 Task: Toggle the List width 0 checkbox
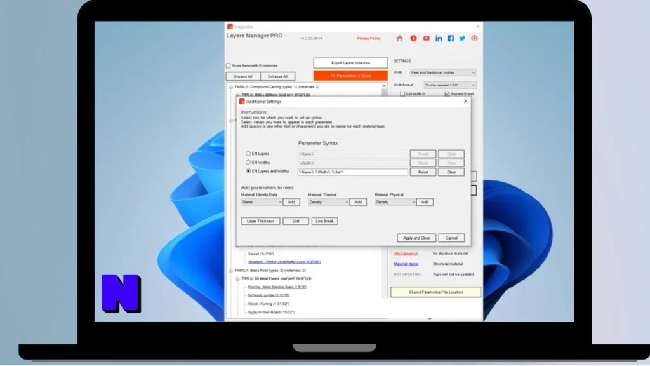pyautogui.click(x=402, y=94)
